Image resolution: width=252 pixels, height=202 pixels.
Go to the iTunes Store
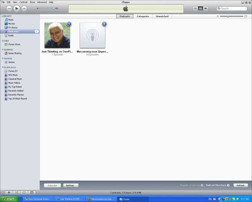pyautogui.click(x=14, y=44)
